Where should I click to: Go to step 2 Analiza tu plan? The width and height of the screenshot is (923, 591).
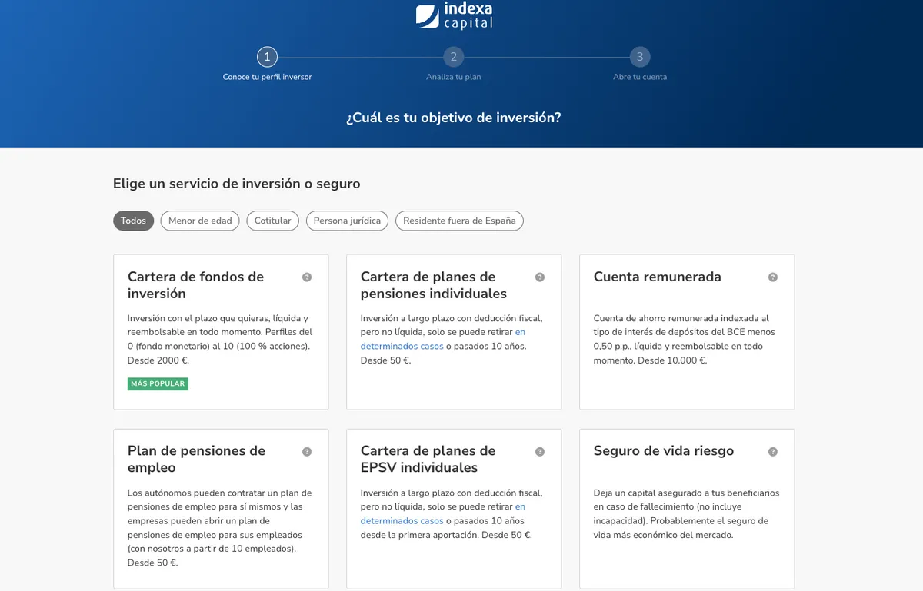454,57
